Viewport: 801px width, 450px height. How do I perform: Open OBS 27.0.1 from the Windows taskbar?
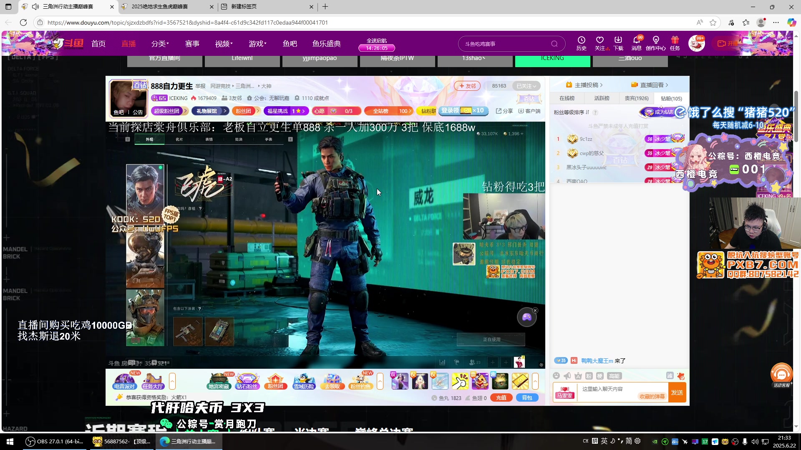point(54,441)
